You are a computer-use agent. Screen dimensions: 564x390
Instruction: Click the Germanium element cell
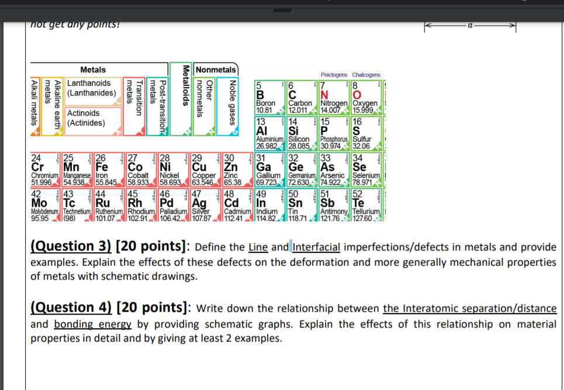click(x=302, y=170)
